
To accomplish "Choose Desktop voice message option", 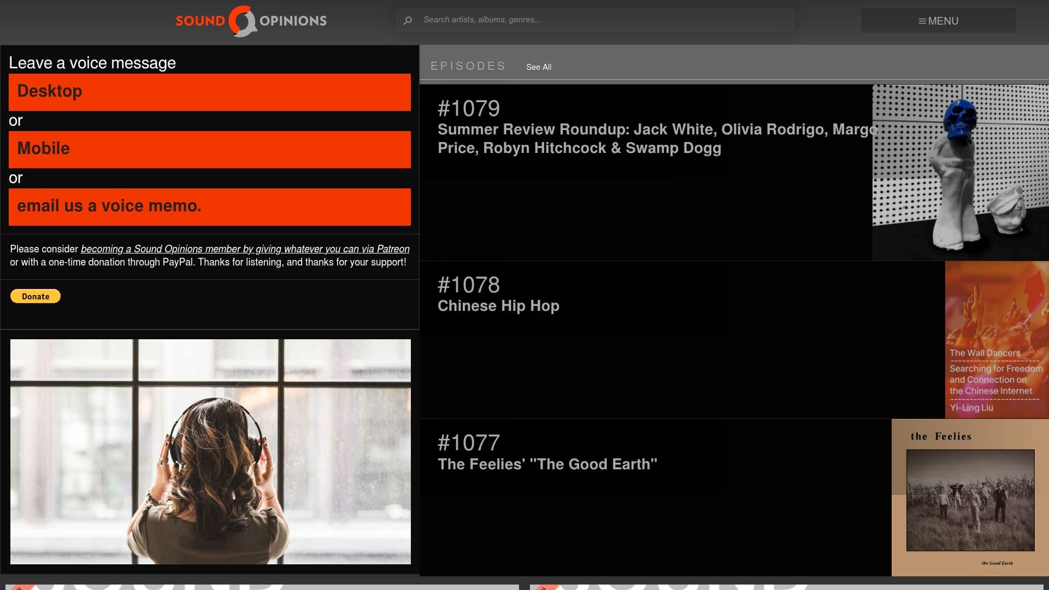I will click(210, 92).
